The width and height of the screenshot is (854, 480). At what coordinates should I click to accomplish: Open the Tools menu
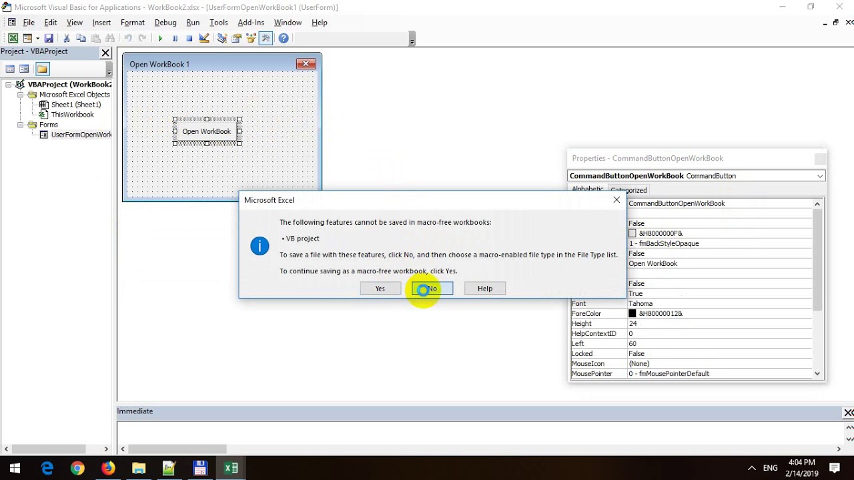click(219, 23)
